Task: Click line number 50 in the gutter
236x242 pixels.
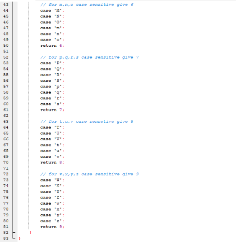Action: coord(6,46)
